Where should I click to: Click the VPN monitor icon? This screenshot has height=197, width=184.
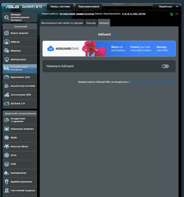point(7,164)
